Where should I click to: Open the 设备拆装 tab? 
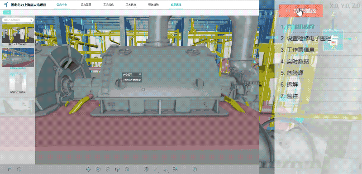pos(153,5)
